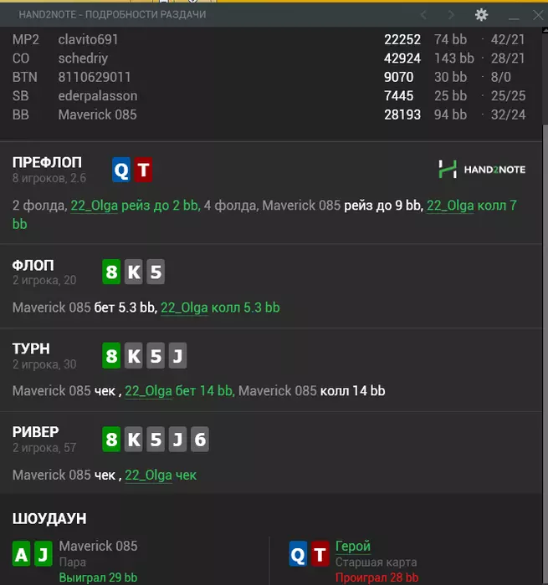Open 22_Olga link in river check
This screenshot has height=585, width=548.
(x=148, y=476)
